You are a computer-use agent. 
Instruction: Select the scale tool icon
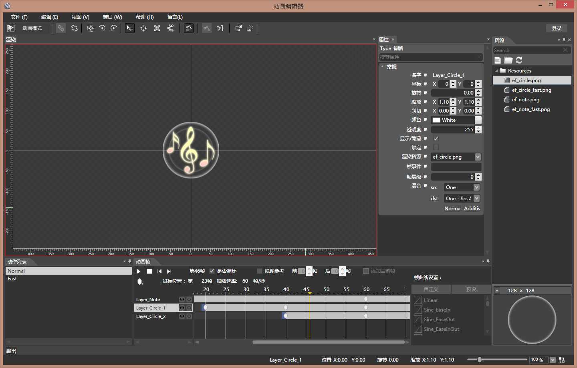pyautogui.click(x=157, y=28)
